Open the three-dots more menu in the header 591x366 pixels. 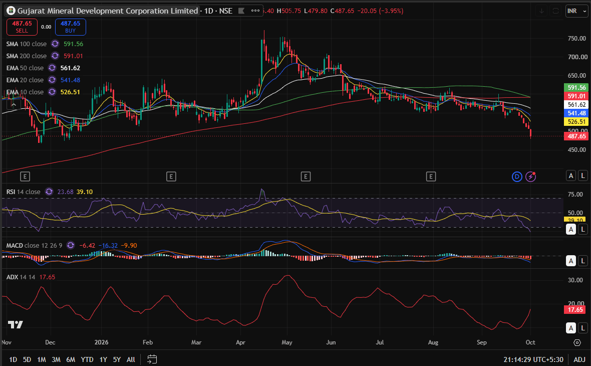pyautogui.click(x=255, y=11)
